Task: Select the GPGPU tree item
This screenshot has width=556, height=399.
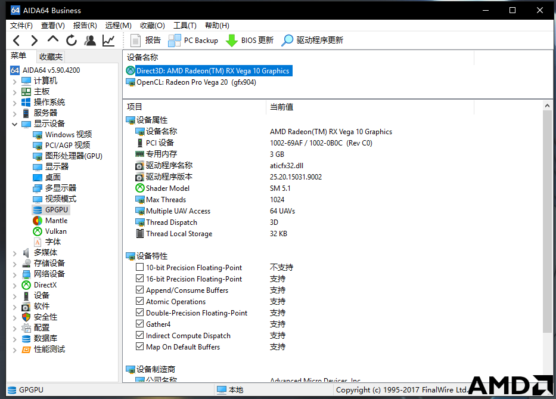Action: (x=51, y=210)
